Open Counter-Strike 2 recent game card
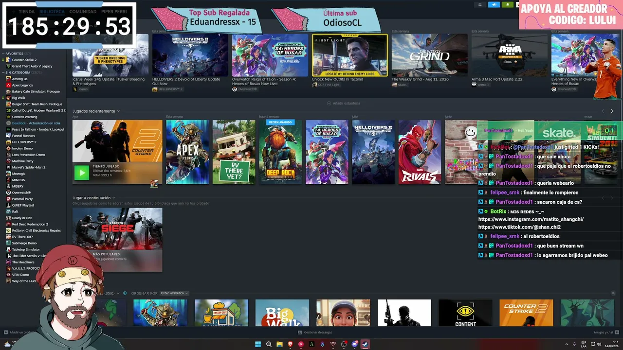Screen dimensions: 623x350 click(117, 152)
